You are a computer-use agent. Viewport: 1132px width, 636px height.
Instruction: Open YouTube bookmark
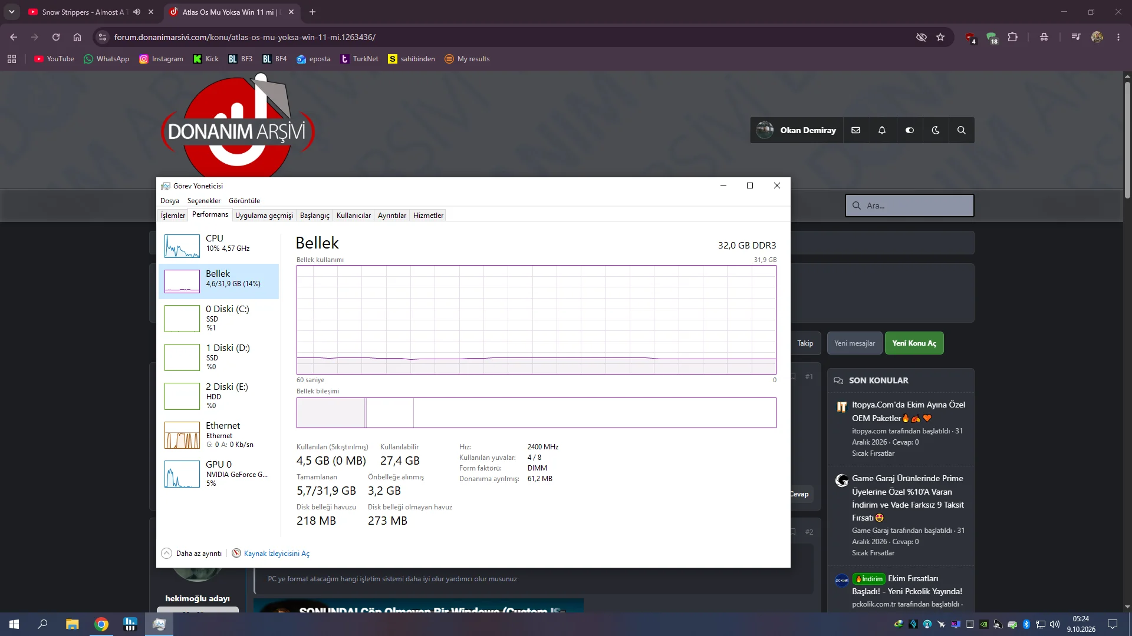[54, 59]
